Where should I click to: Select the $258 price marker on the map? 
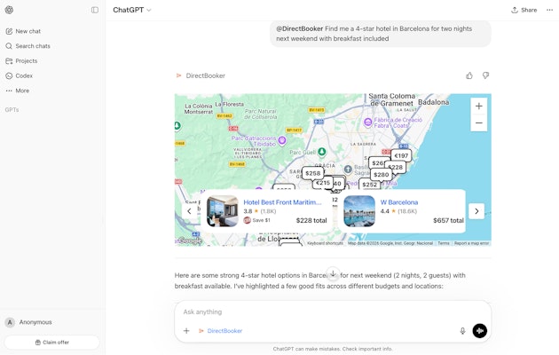pos(312,173)
